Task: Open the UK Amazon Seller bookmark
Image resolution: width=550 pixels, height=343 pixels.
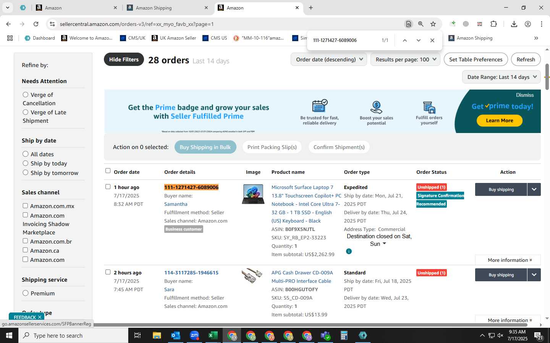Action: (x=174, y=38)
